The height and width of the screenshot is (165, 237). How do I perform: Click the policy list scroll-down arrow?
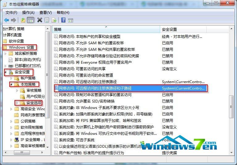pos(231,153)
